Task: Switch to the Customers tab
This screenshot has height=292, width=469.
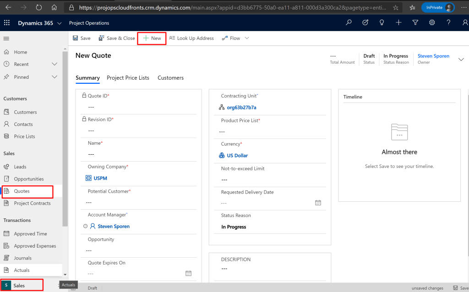Action: click(170, 78)
